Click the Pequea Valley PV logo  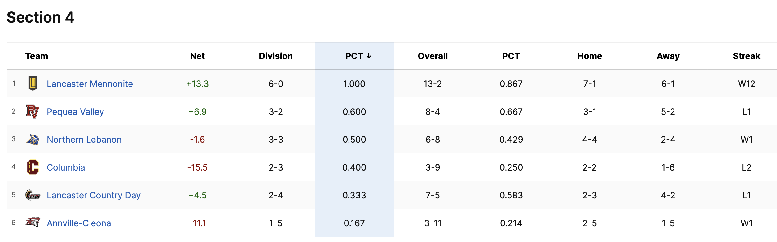33,111
